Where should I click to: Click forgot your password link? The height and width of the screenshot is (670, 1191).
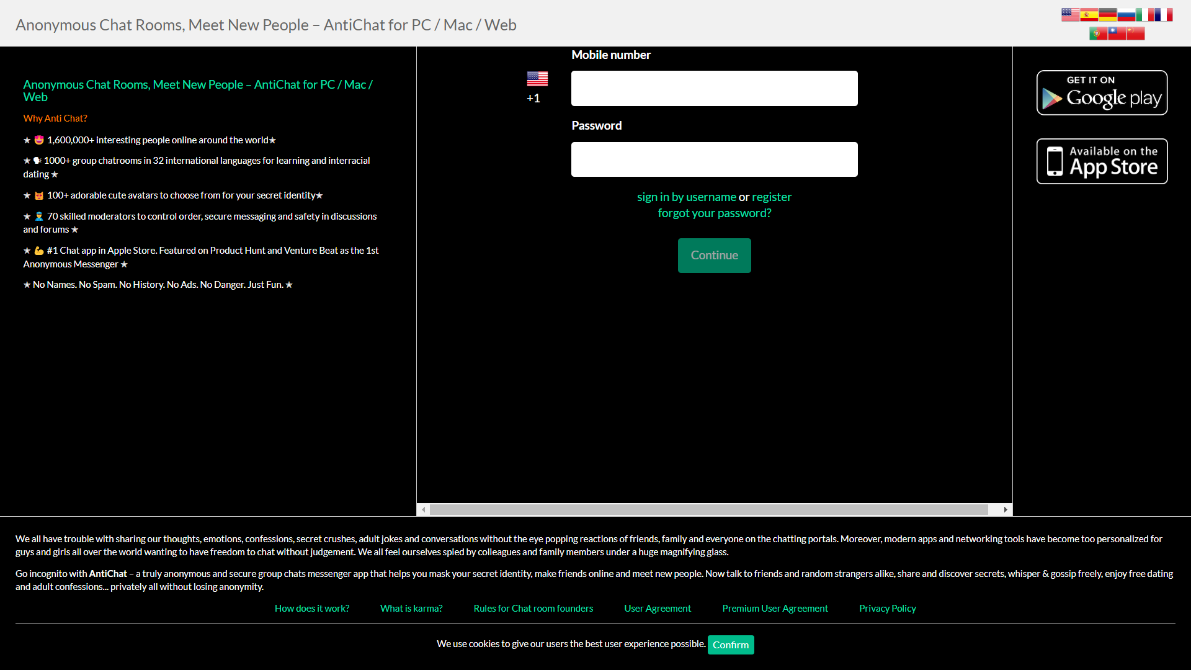coord(714,213)
